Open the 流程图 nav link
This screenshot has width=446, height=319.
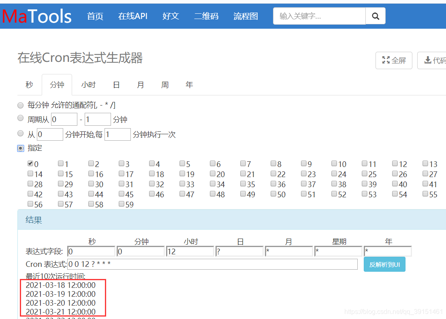click(x=246, y=16)
